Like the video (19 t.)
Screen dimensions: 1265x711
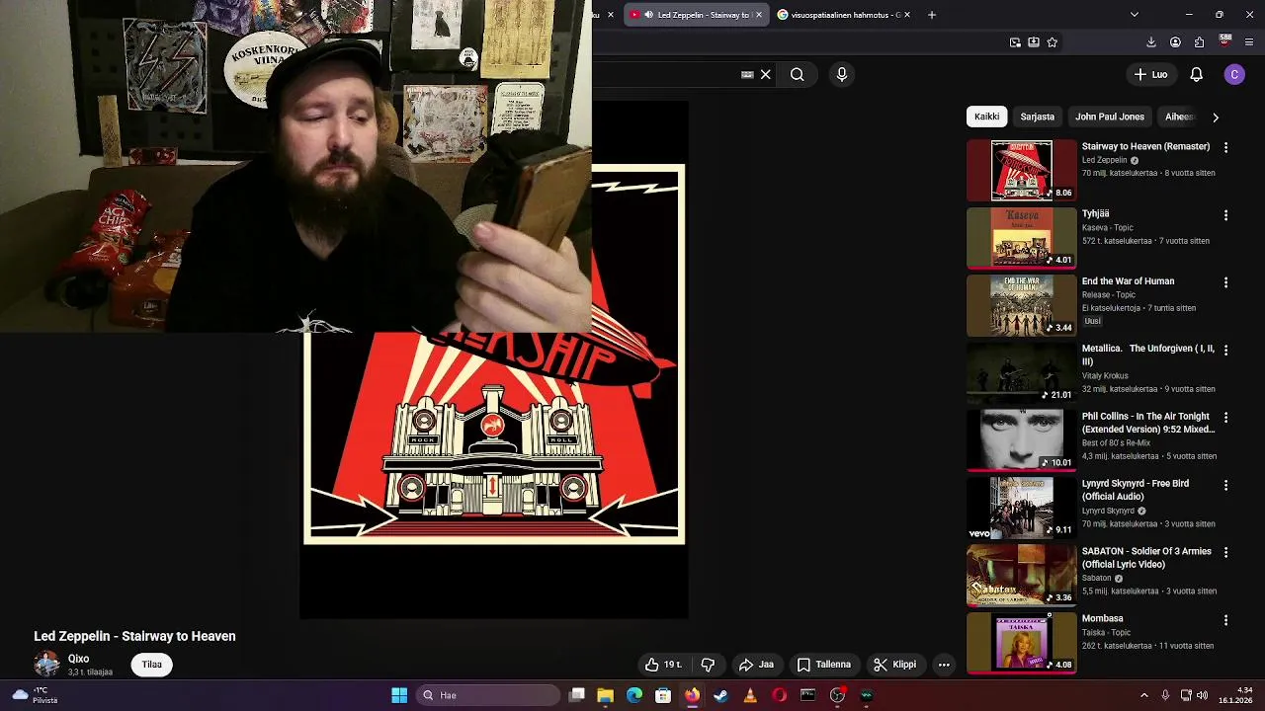663,665
